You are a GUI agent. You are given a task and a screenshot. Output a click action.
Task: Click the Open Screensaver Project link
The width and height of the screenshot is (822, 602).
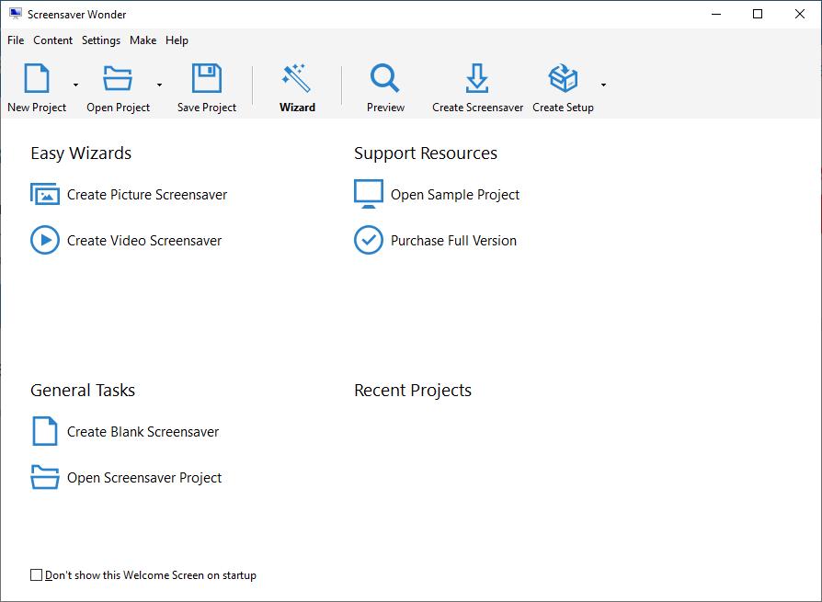point(144,478)
